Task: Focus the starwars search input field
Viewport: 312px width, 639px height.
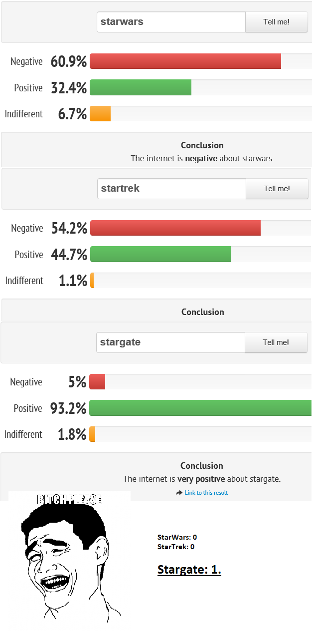Action: click(171, 22)
